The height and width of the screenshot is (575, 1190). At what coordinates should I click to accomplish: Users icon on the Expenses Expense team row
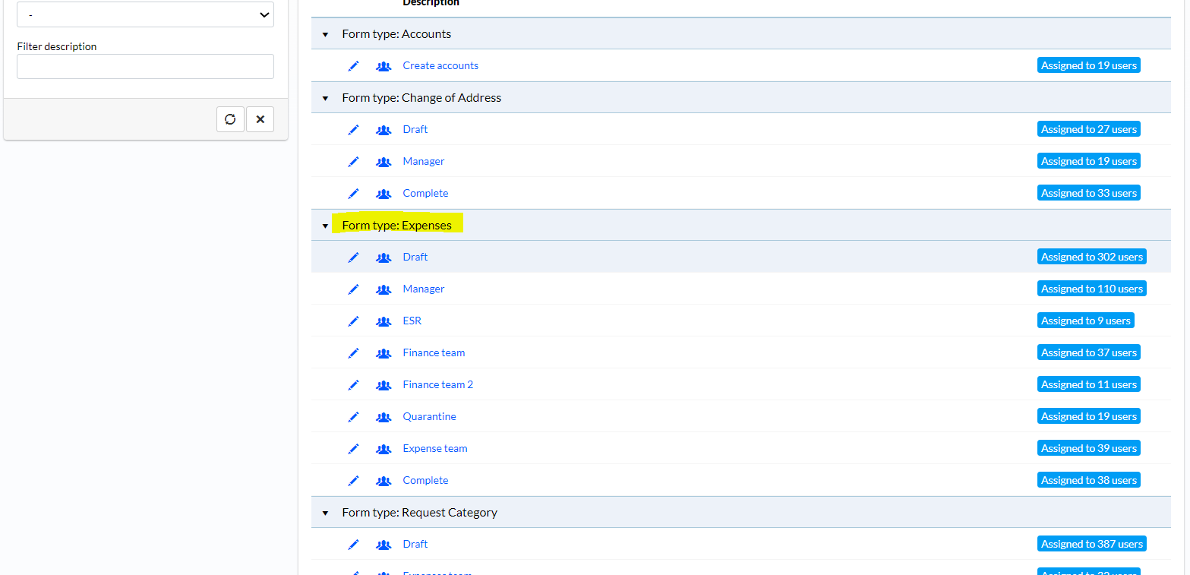click(x=384, y=449)
